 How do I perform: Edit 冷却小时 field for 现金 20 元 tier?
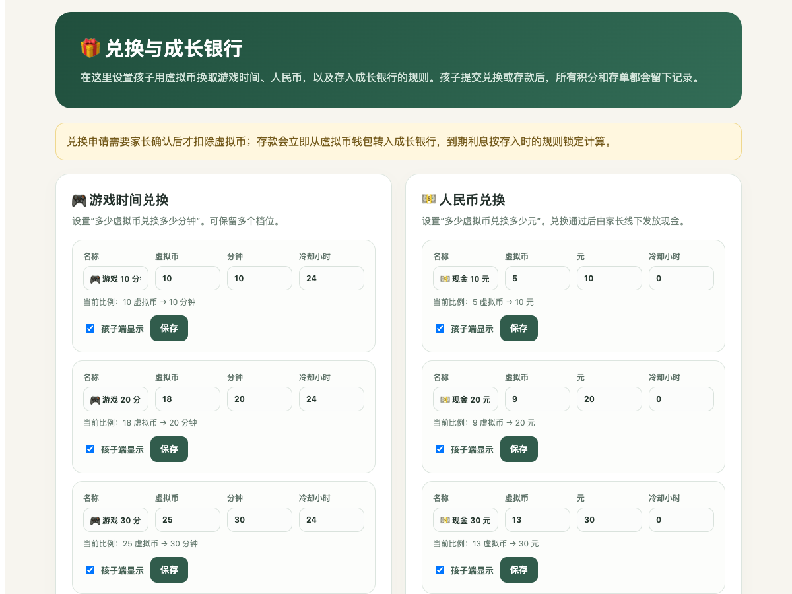[681, 399]
